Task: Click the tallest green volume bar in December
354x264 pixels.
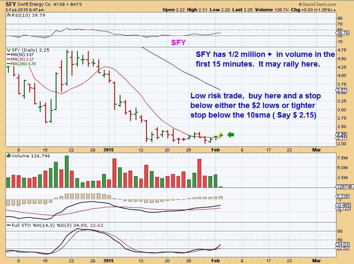Action: pos(67,172)
